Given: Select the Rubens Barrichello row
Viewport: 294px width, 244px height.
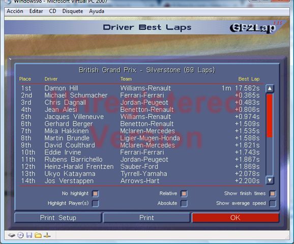Looking at the screenshot, I should coord(140,160).
